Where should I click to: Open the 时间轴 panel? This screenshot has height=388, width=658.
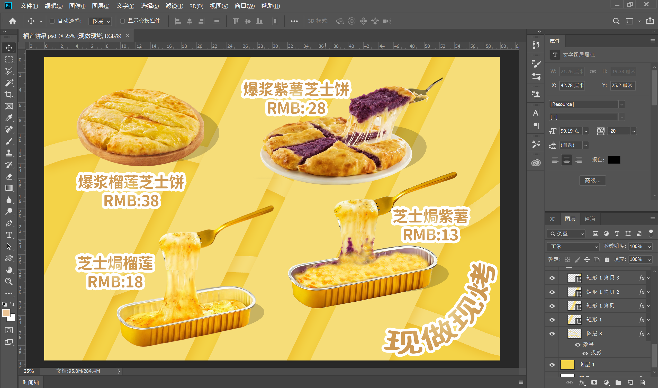31,382
